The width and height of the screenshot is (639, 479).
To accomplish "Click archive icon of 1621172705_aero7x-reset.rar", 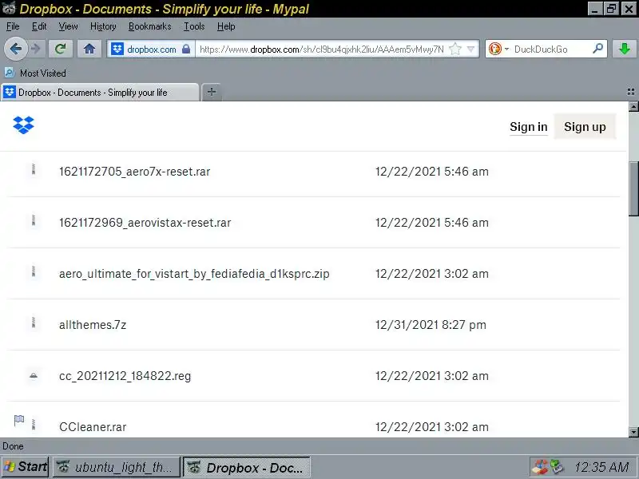I will point(34,169).
